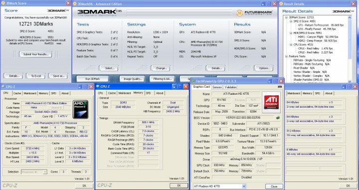Viewport: 359px width, 190px height.
Task: Close the 3DMark Score window
Action: click(x=68, y=3)
